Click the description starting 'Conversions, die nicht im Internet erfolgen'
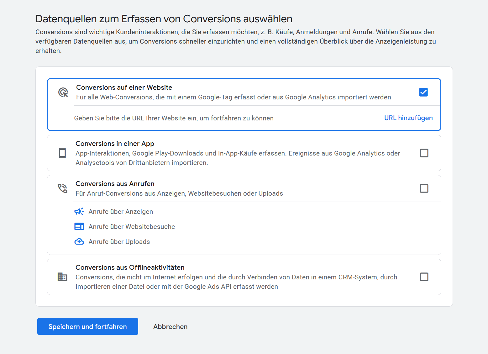The height and width of the screenshot is (354, 488). pos(236,282)
